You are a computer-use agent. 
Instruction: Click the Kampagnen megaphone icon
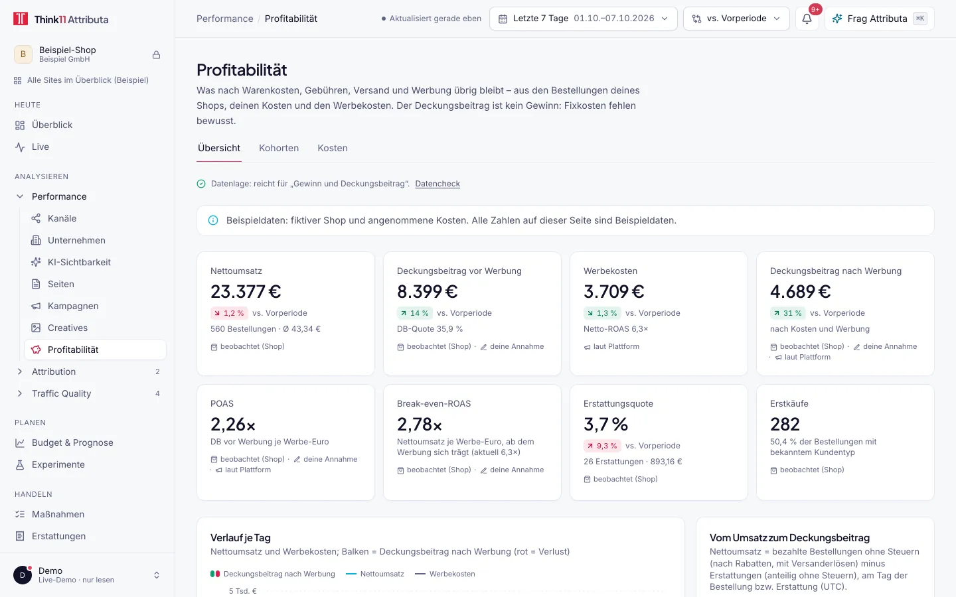(x=36, y=306)
